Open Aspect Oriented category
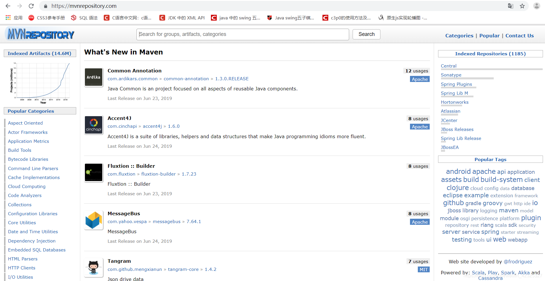This screenshot has height=281, width=545. (x=25, y=123)
